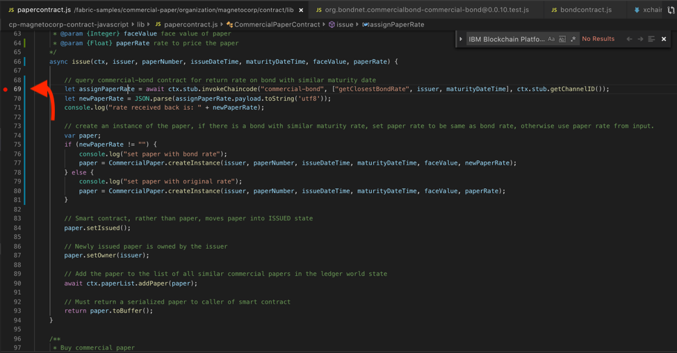
Task: Click the lib folder breadcrumb
Action: pyautogui.click(x=140, y=24)
